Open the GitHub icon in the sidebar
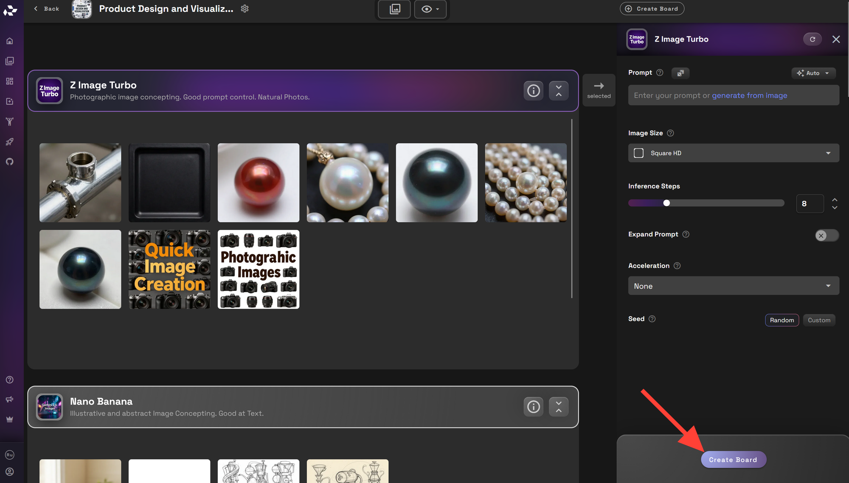Viewport: 849px width, 483px height. tap(9, 162)
